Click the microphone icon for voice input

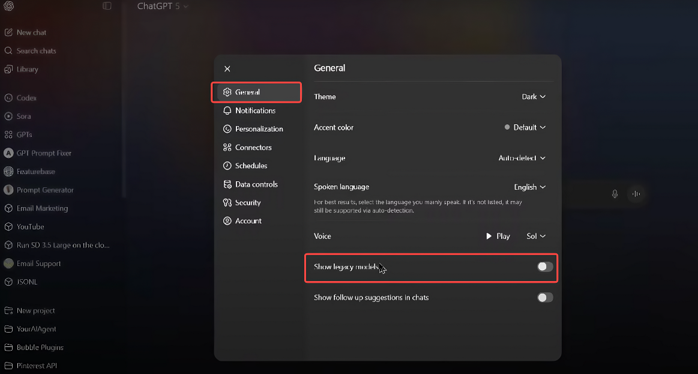(x=615, y=194)
